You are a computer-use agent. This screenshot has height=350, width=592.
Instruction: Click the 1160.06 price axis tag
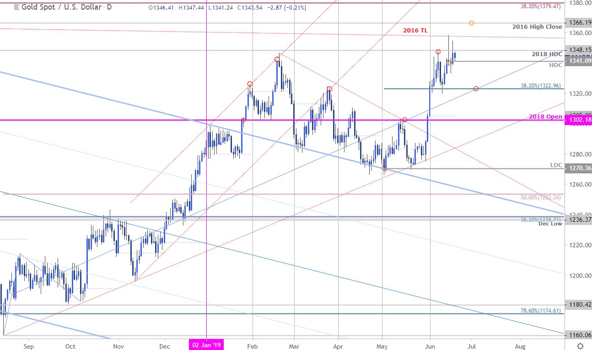(578, 335)
